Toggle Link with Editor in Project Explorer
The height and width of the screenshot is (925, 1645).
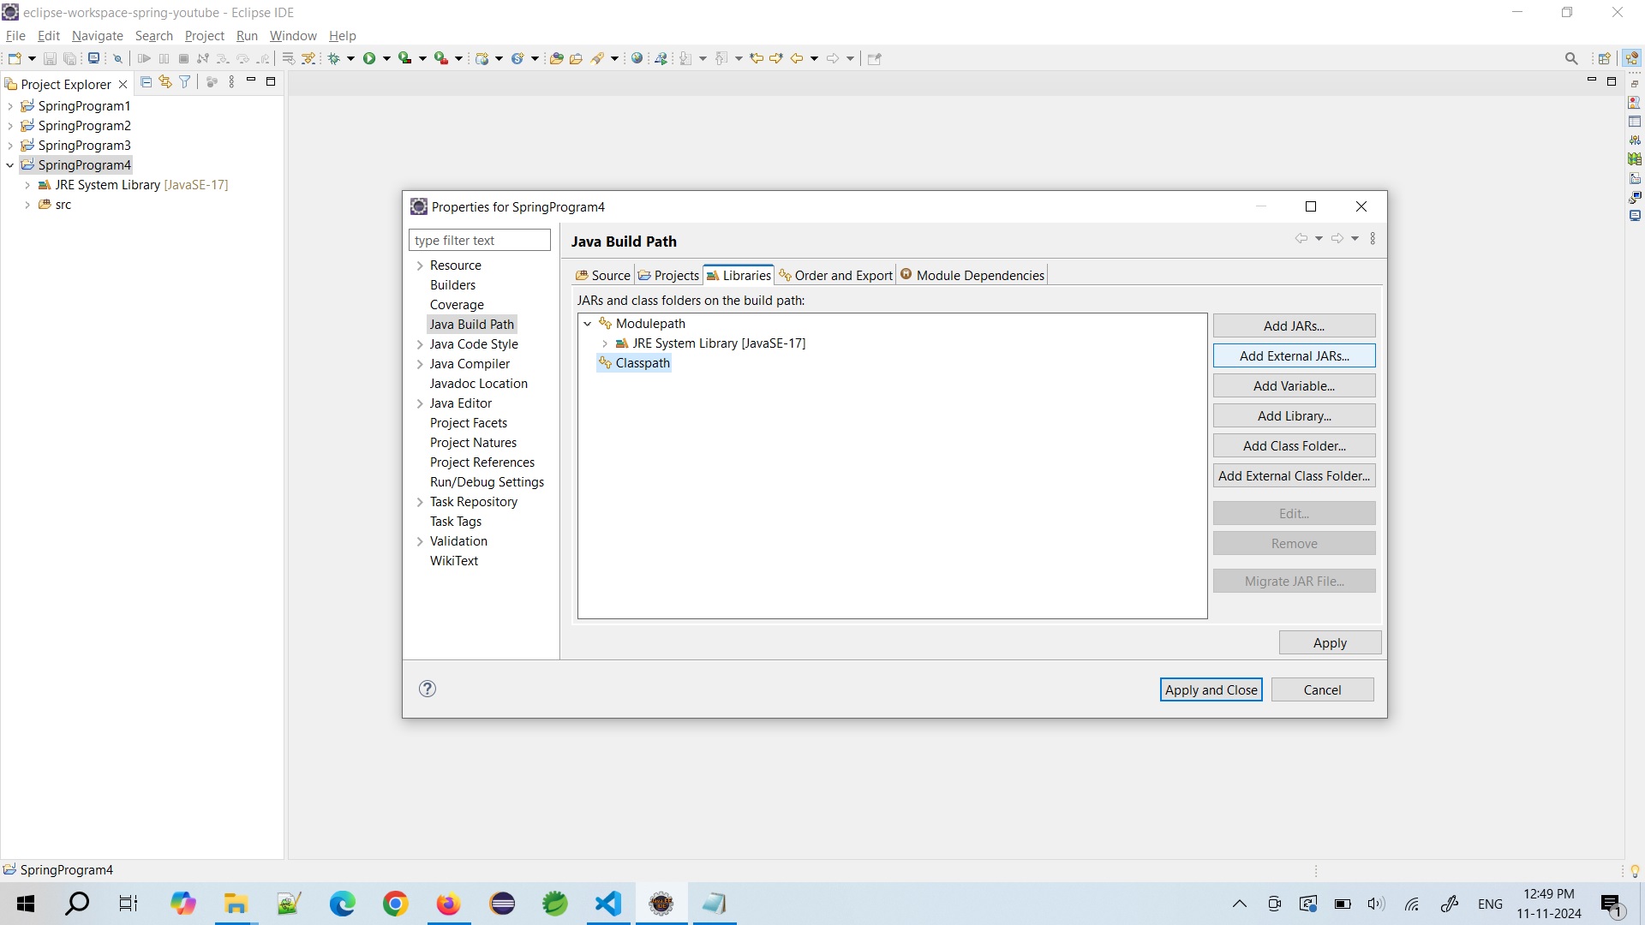165,82
